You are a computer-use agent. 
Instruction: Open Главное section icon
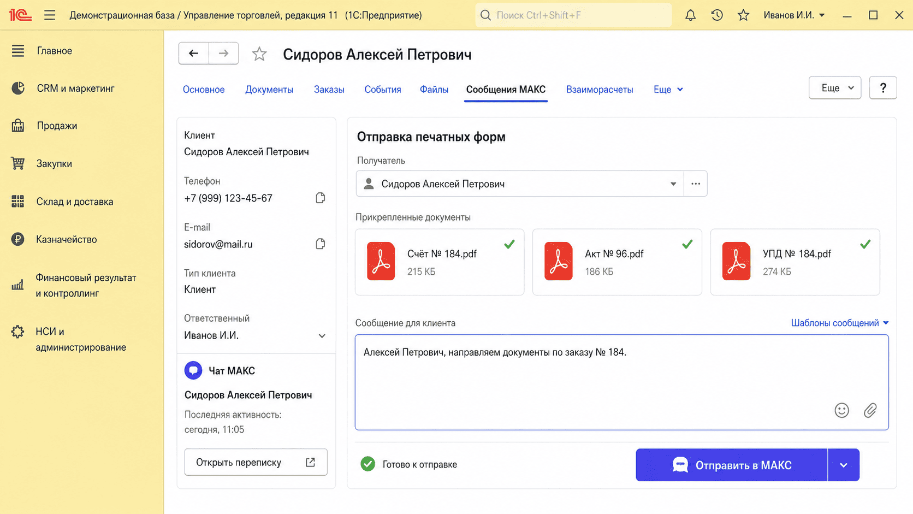(x=18, y=51)
